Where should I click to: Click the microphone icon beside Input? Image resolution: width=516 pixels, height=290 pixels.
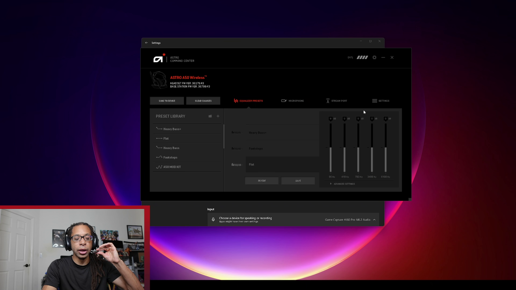213,220
